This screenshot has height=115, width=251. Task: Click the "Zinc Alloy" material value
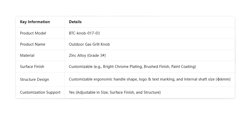77,55
